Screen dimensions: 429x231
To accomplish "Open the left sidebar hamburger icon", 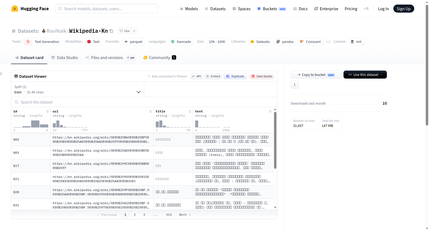I will 1,74.
